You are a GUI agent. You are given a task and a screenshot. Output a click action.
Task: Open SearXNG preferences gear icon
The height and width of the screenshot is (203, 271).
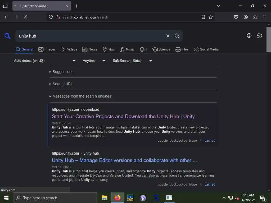tap(259, 36)
